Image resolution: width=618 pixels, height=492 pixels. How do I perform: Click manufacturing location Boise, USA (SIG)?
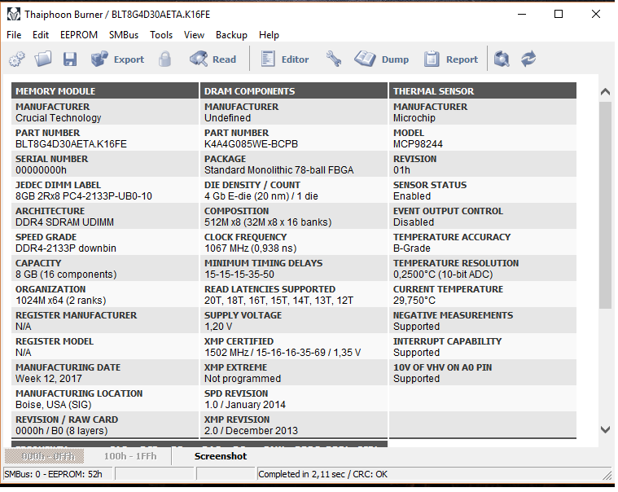click(53, 405)
